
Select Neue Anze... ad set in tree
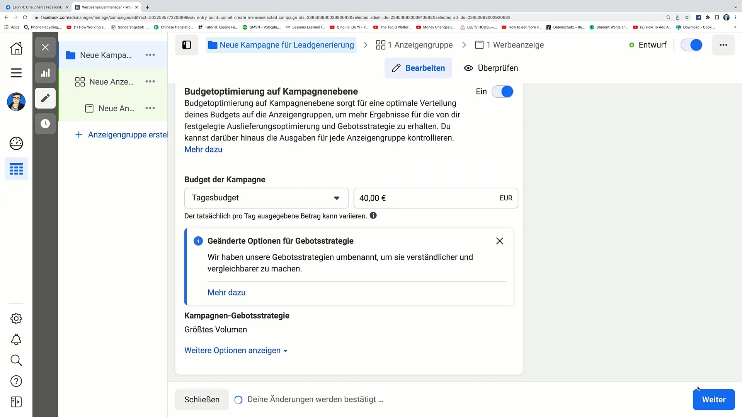(111, 82)
